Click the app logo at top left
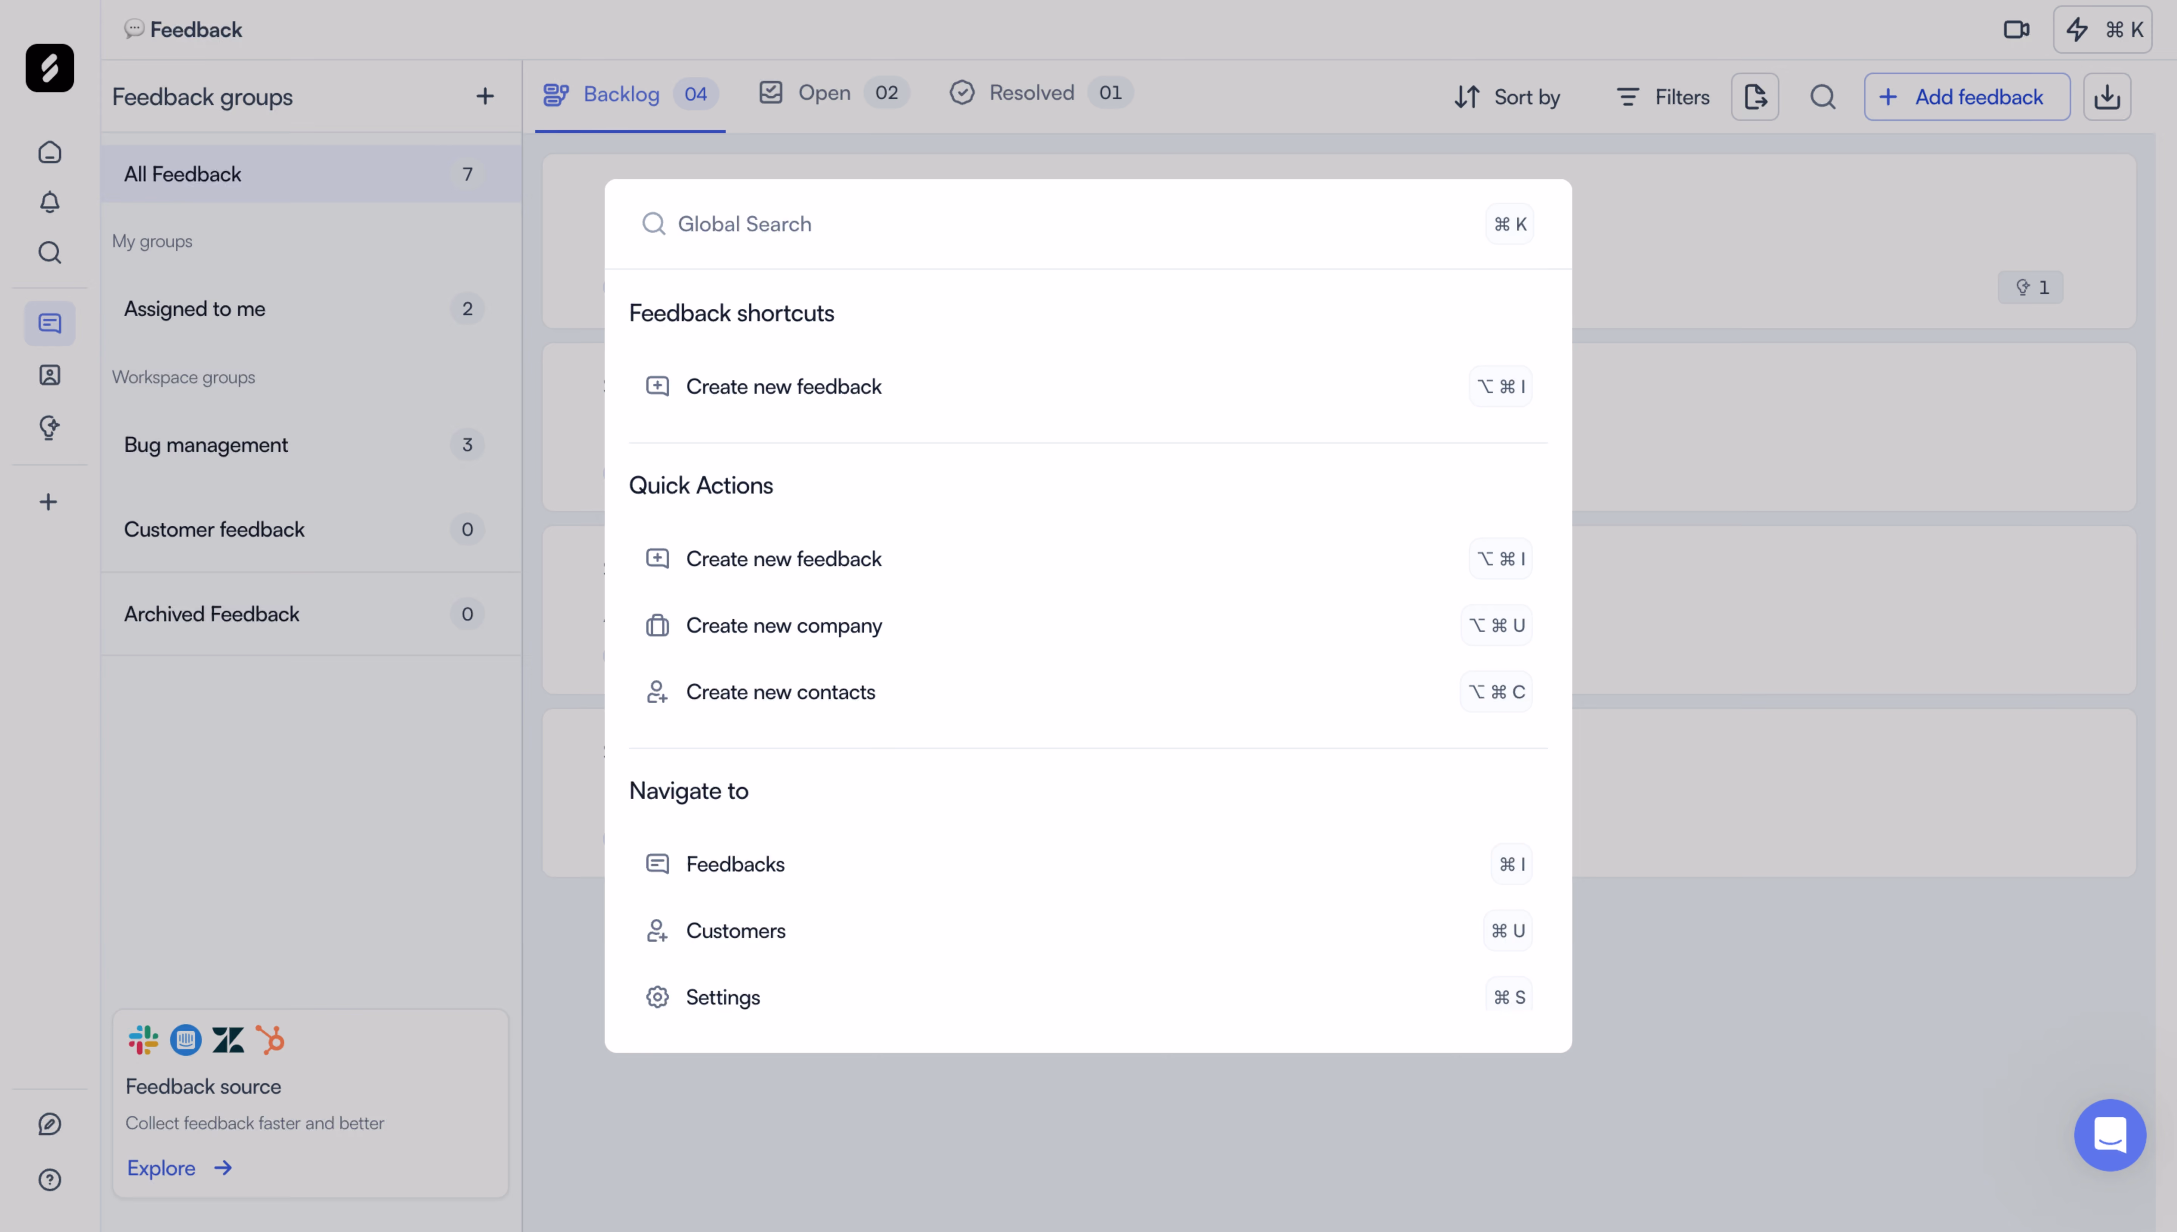 pos(50,68)
